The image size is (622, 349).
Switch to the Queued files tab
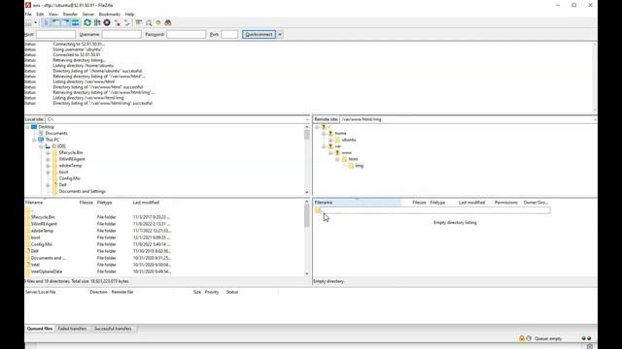40,329
